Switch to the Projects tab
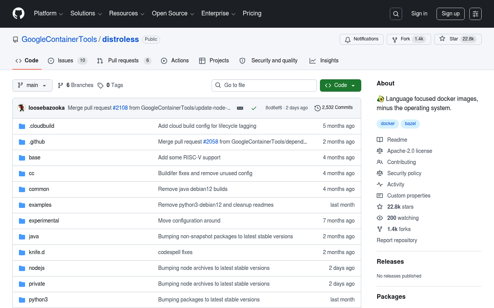The image size is (494, 308). click(x=214, y=61)
